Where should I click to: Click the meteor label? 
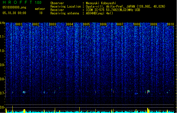(x=40, y=9)
